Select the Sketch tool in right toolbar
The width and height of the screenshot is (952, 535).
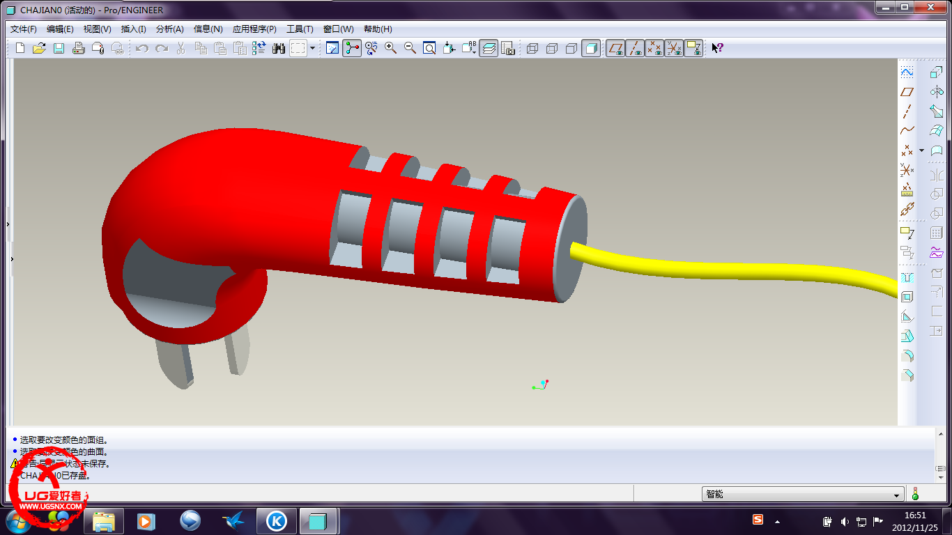click(x=907, y=72)
